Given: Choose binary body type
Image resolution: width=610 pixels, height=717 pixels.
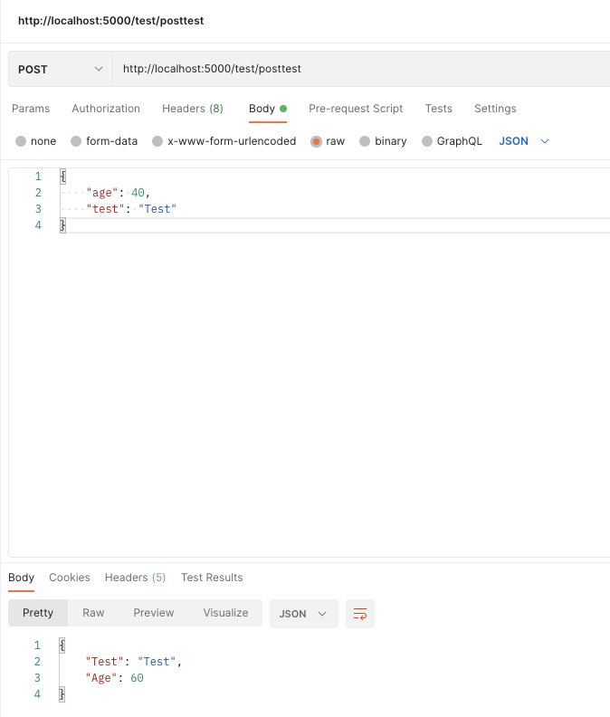Looking at the screenshot, I should pyautogui.click(x=365, y=141).
